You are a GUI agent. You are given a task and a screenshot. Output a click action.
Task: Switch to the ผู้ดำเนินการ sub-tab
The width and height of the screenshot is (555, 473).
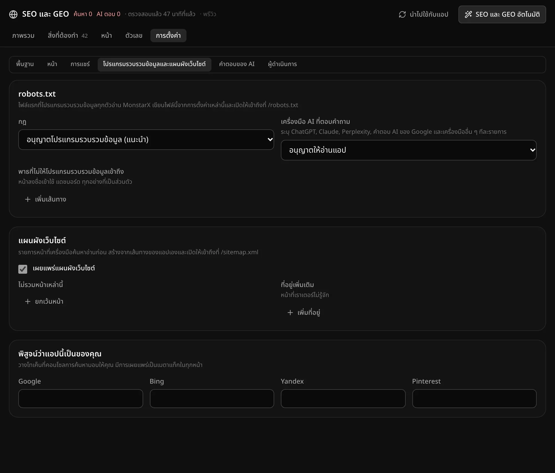[x=282, y=64]
